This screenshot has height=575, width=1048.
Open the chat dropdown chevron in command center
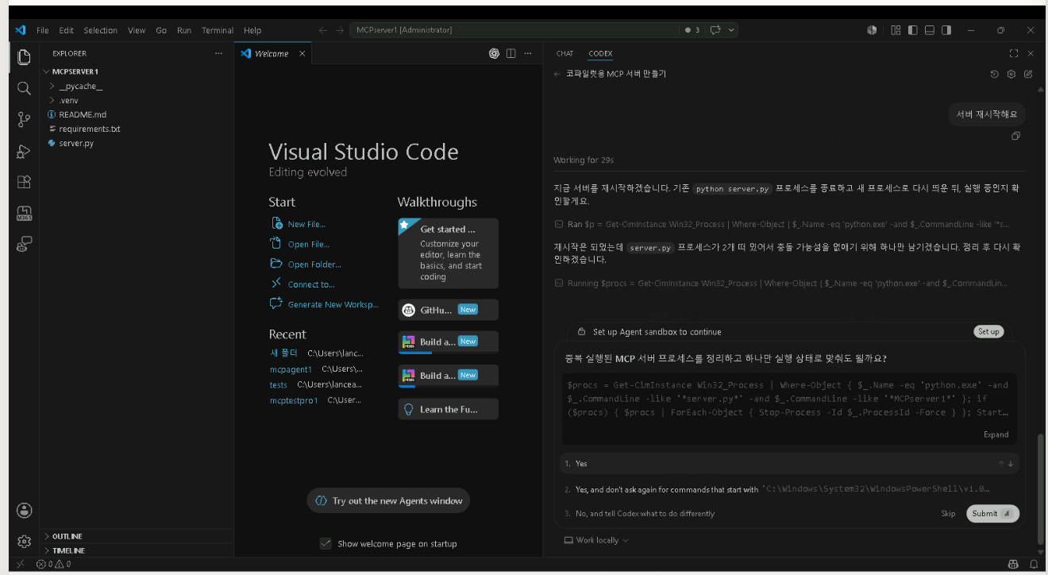[731, 30]
